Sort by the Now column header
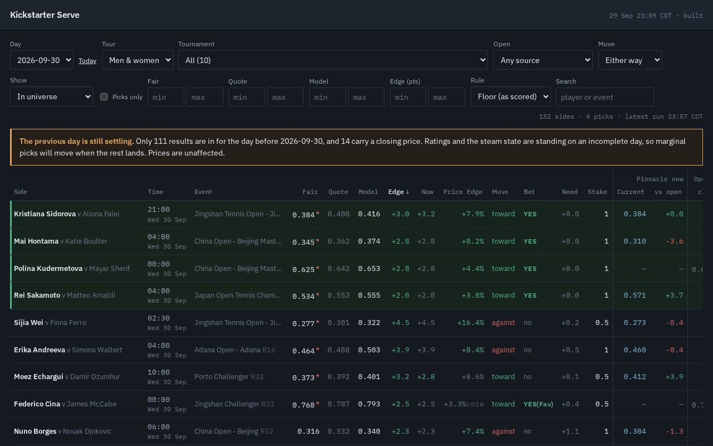Image resolution: width=713 pixels, height=446 pixels. [428, 192]
